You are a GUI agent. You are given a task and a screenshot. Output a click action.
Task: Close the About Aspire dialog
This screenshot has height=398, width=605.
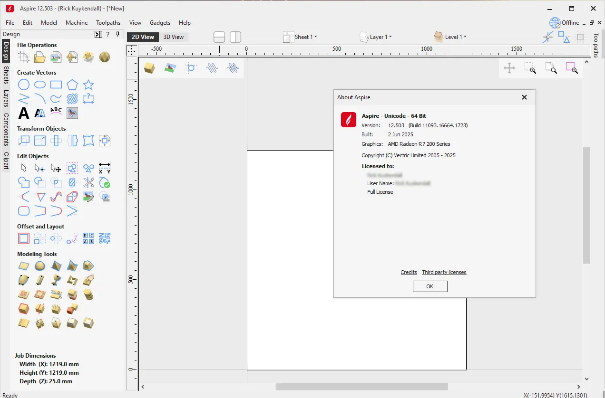pyautogui.click(x=524, y=97)
